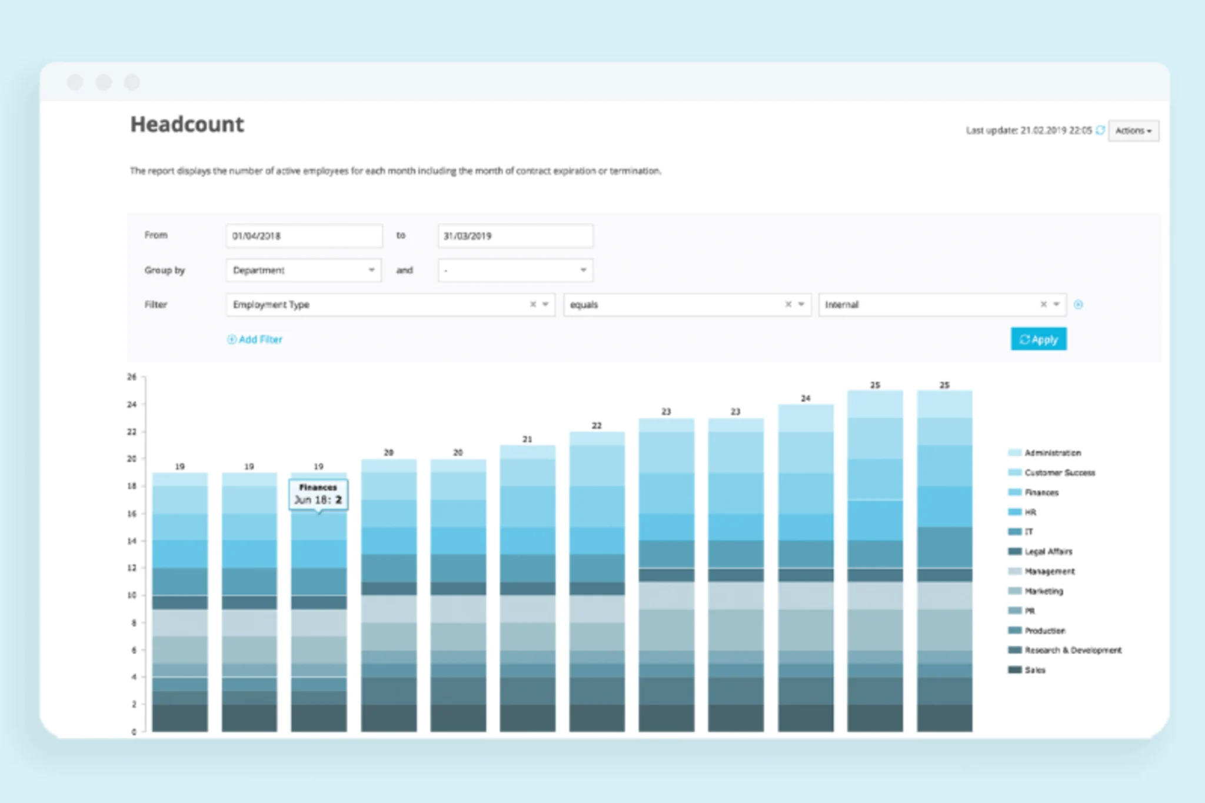
Task: Open the Actions dropdown button
Action: pos(1133,131)
